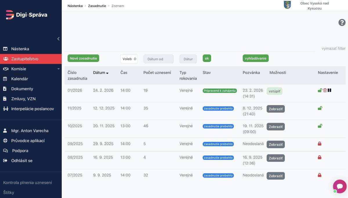Image resolution: width=348 pixels, height=198 pixels.
Task: Toggle green unlock for meeting 11/2025
Action: coord(320,108)
